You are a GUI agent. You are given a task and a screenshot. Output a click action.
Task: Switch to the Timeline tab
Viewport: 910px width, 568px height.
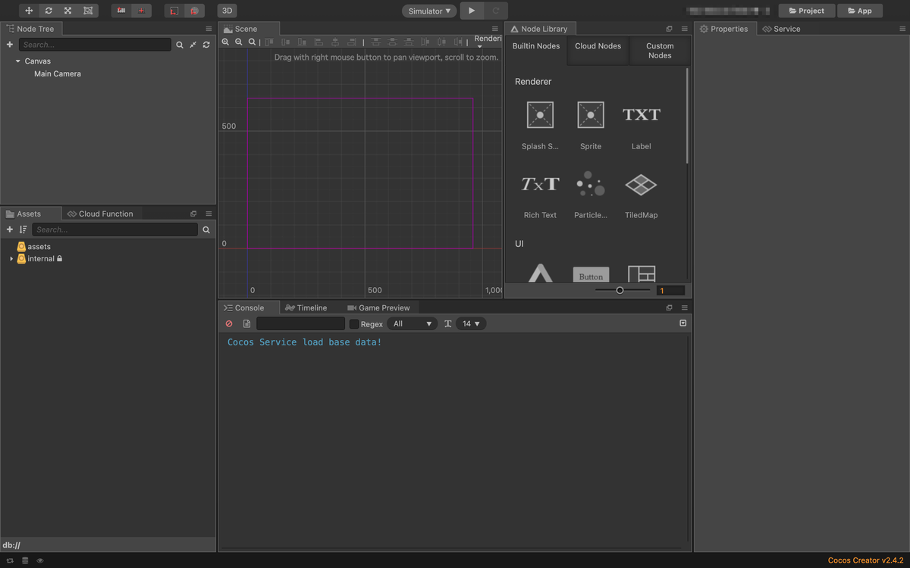tap(306, 307)
